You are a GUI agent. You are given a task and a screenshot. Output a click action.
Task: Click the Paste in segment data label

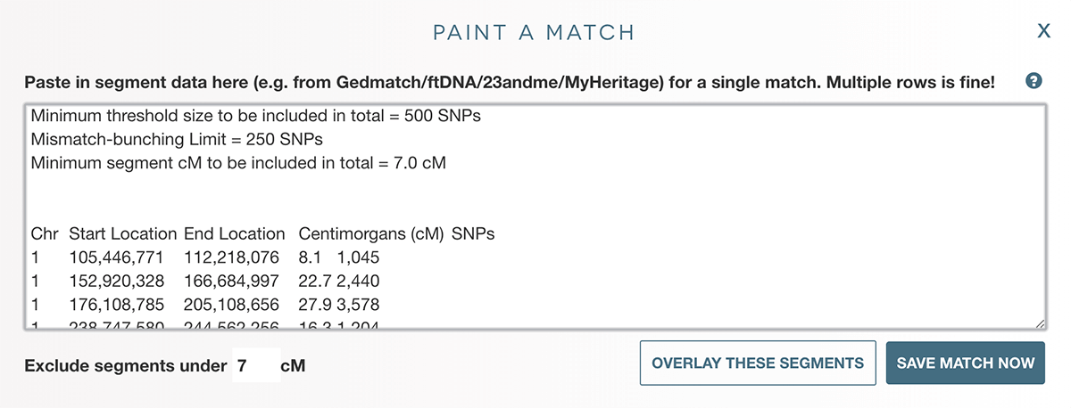tap(509, 83)
